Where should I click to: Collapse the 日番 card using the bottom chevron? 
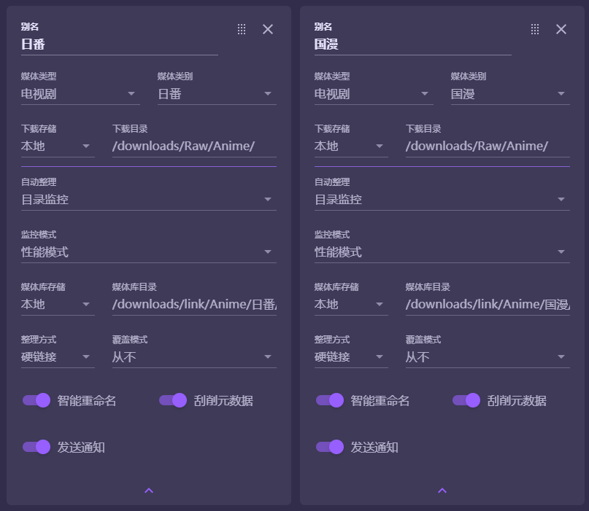(x=148, y=491)
